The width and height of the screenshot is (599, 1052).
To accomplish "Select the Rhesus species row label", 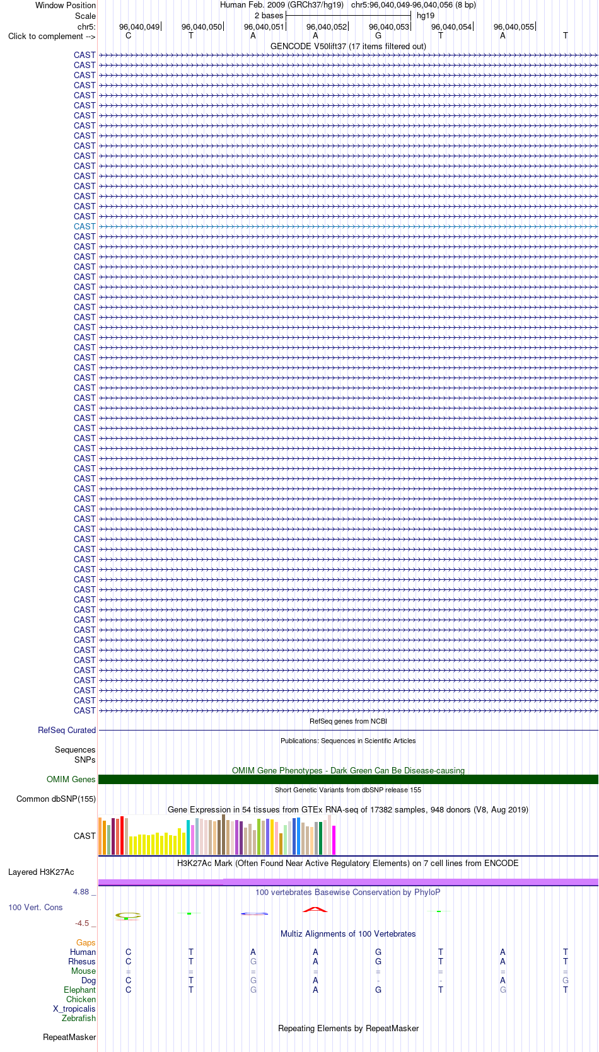I will coord(82,961).
